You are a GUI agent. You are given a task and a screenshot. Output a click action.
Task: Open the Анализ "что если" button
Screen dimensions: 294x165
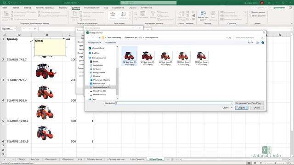203,16
